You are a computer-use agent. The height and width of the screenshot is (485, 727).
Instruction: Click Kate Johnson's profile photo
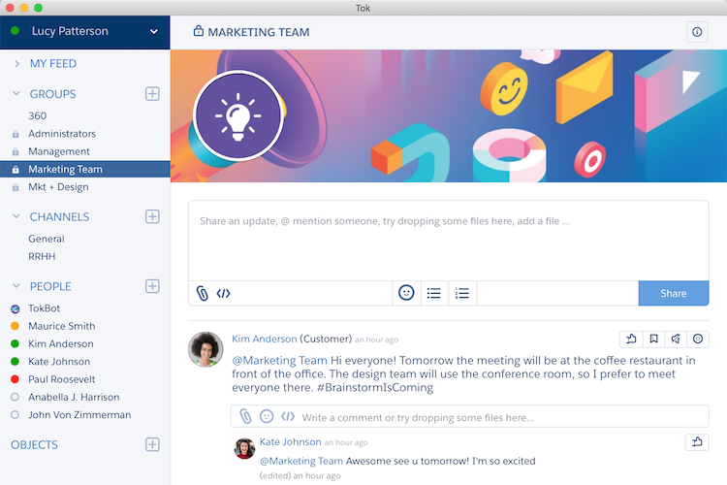pos(244,448)
